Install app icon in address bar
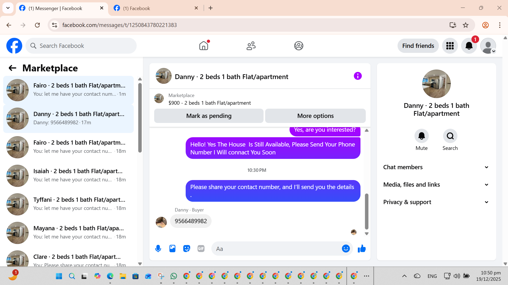 click(x=453, y=25)
